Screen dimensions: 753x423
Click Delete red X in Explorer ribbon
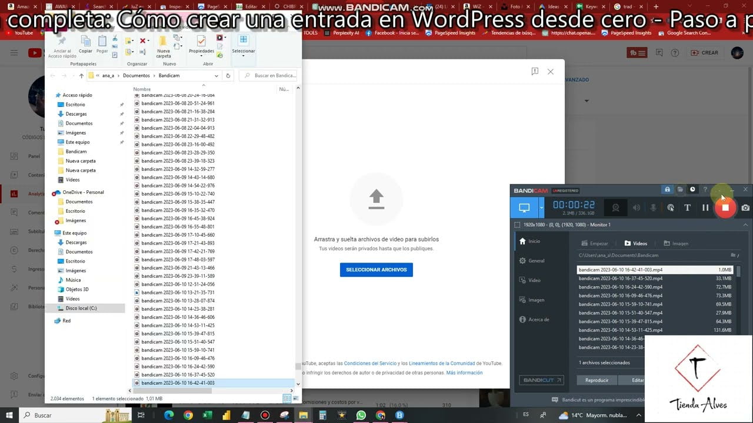tap(143, 41)
